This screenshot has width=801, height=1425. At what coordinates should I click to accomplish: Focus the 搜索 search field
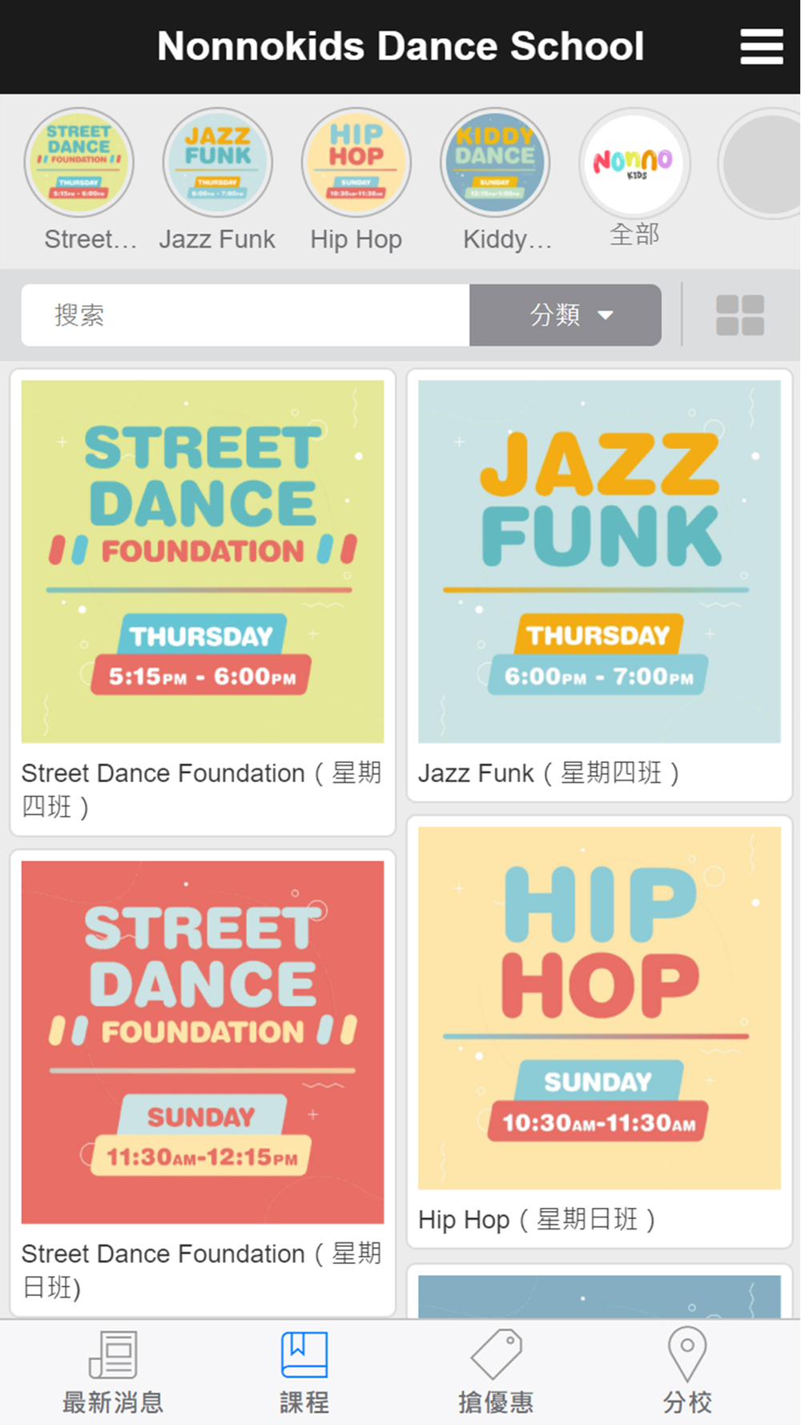coord(245,315)
